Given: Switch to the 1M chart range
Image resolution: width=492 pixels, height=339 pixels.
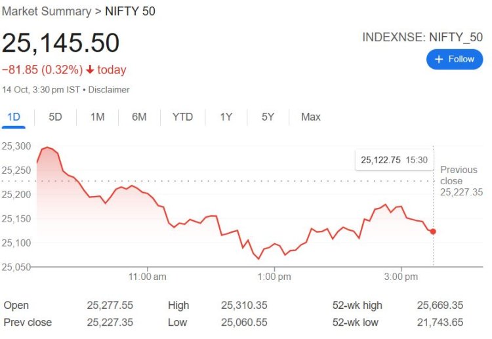Looking at the screenshot, I should pos(97,117).
